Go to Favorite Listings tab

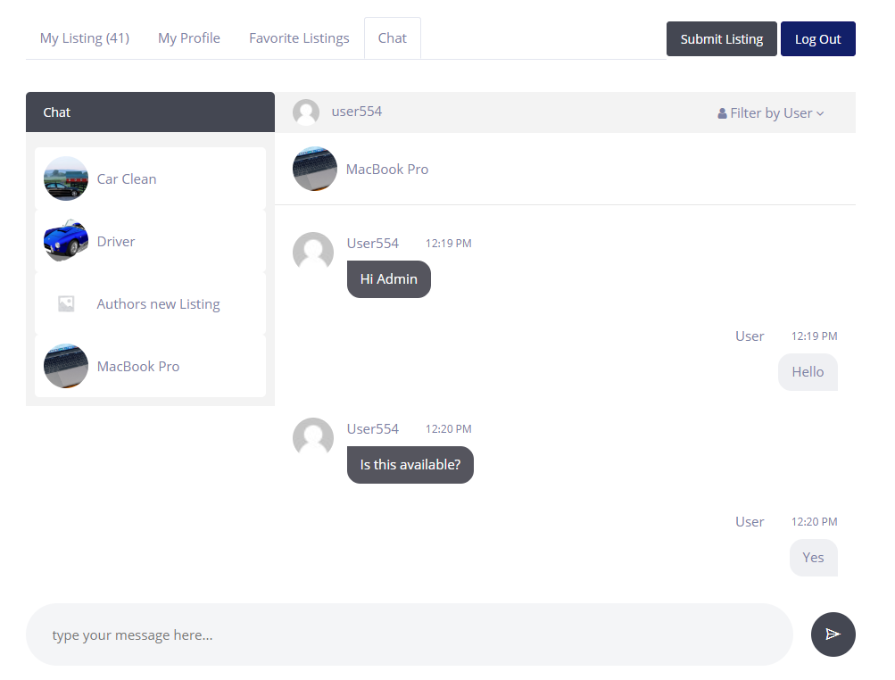(299, 38)
